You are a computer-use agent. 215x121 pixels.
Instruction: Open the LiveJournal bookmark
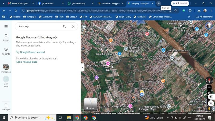pyautogui.click(x=46, y=17)
